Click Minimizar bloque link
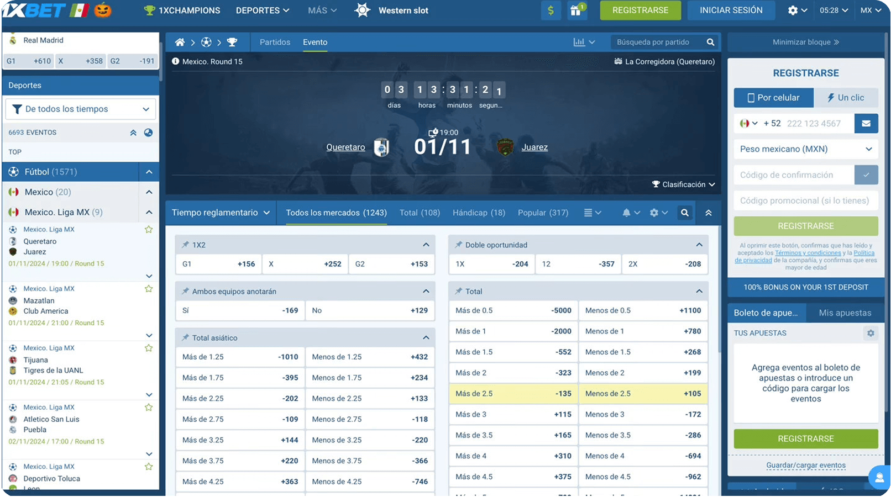Viewport: 891px width, 497px height. click(x=806, y=43)
